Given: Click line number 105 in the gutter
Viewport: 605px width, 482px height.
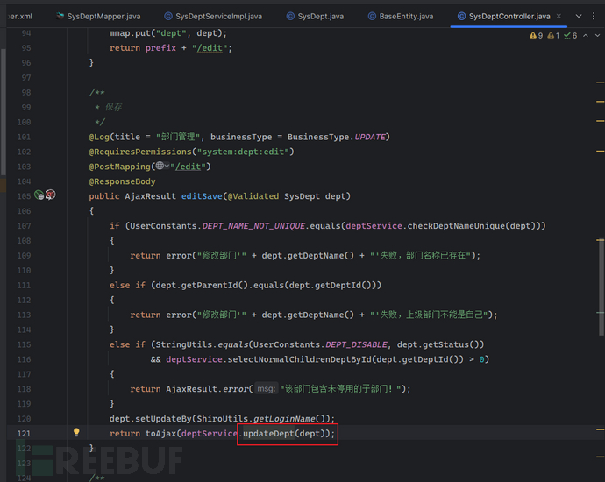Looking at the screenshot, I should click(24, 196).
